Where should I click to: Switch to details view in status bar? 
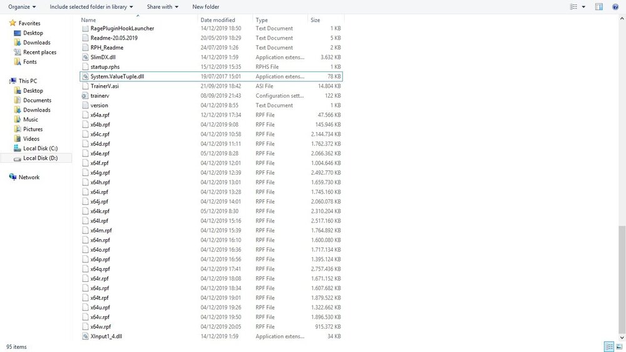[x=608, y=346]
